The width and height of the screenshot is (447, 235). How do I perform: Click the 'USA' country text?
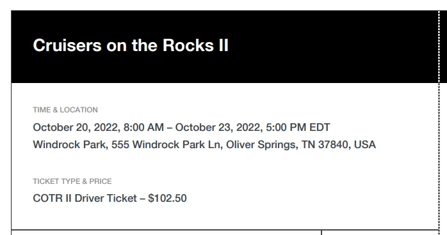click(365, 144)
